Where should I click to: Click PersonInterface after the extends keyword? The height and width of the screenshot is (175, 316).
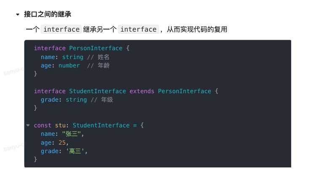[x=185, y=91]
